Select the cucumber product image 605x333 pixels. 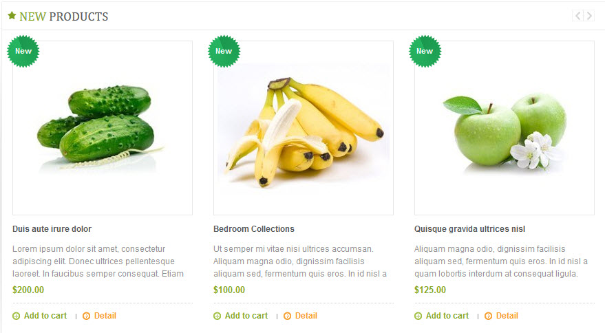click(x=103, y=128)
